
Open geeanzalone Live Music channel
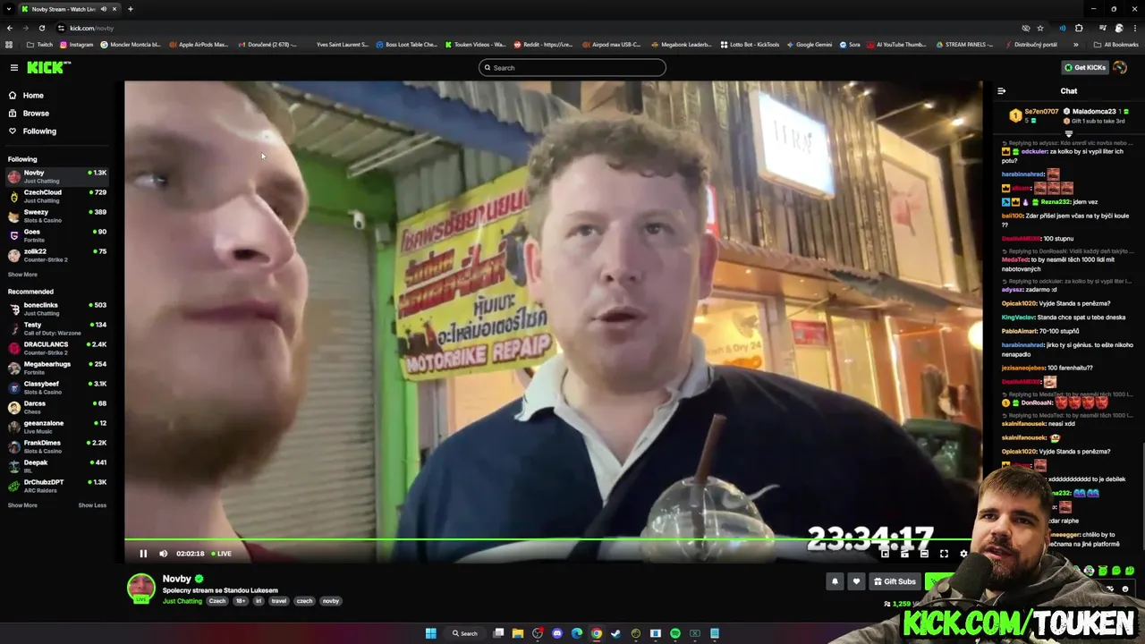[x=57, y=427]
